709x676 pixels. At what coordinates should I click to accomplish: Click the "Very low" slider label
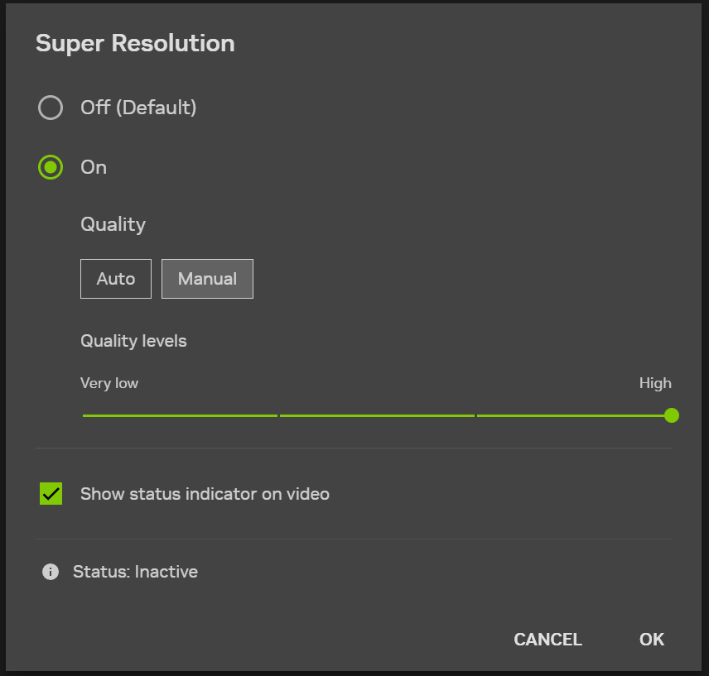point(109,383)
